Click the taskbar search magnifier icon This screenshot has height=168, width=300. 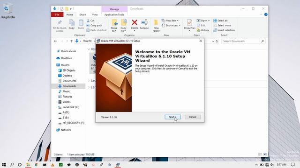(12, 165)
